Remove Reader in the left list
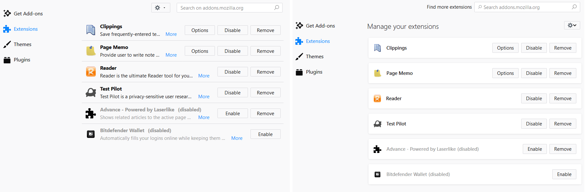Image resolution: width=585 pixels, height=192 pixels. (266, 72)
